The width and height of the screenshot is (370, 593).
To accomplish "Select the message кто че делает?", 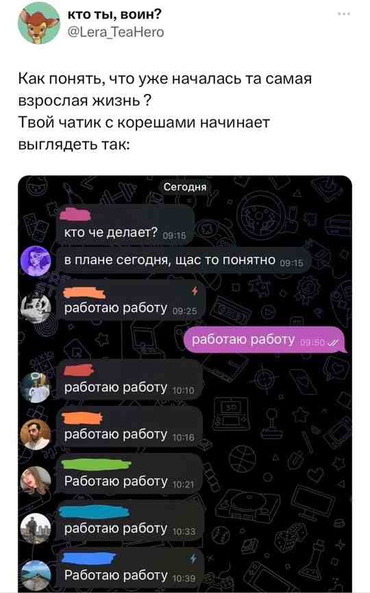I will coord(125,226).
